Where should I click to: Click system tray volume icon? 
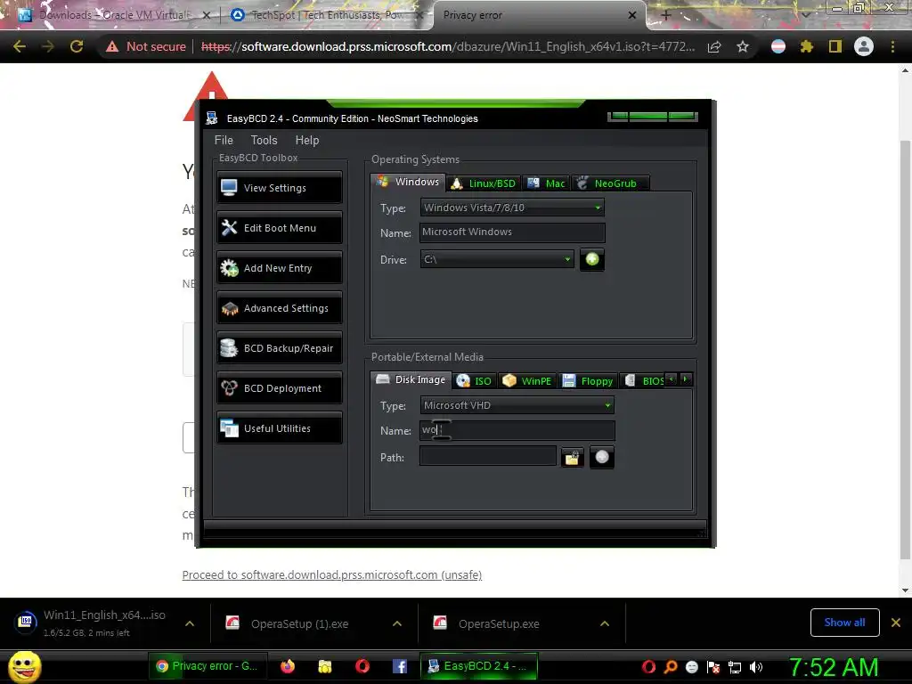coord(756,667)
